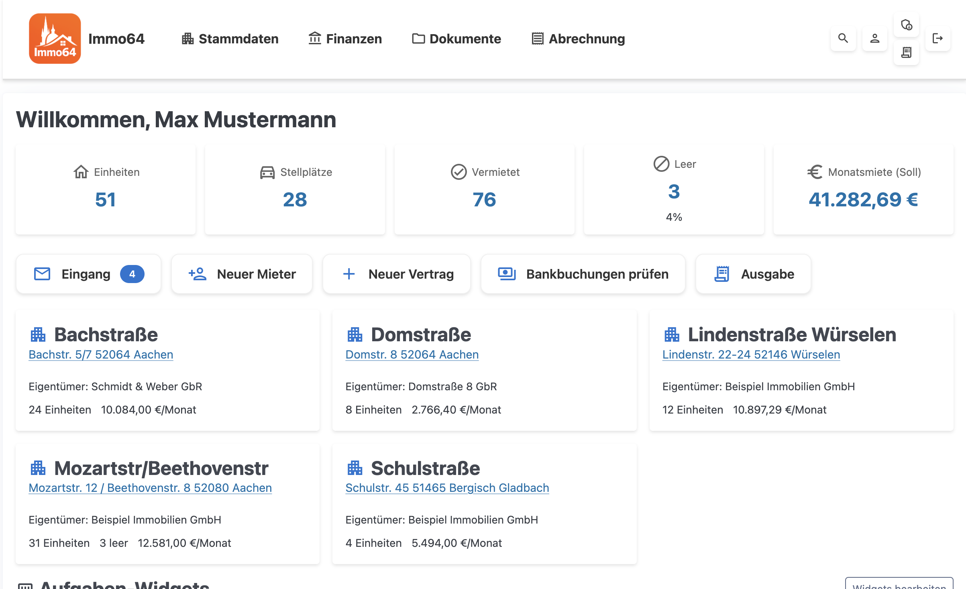The height and width of the screenshot is (589, 966).
Task: Open the Stammdaten menu
Action: [x=230, y=39]
